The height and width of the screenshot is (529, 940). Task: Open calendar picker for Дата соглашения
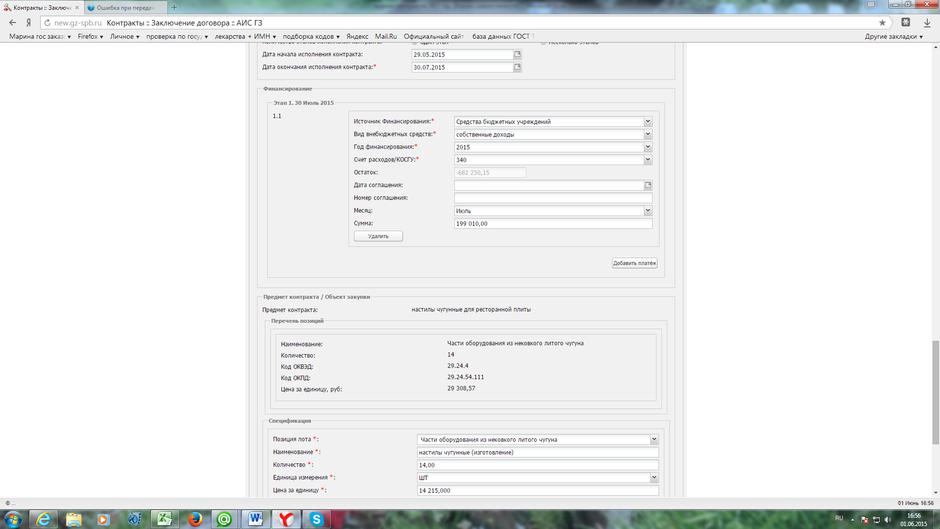tap(648, 185)
